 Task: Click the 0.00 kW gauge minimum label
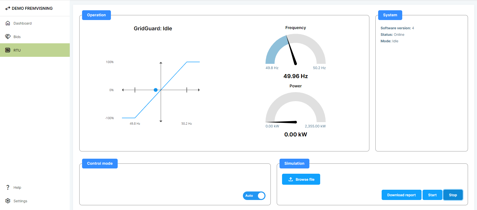point(272,126)
